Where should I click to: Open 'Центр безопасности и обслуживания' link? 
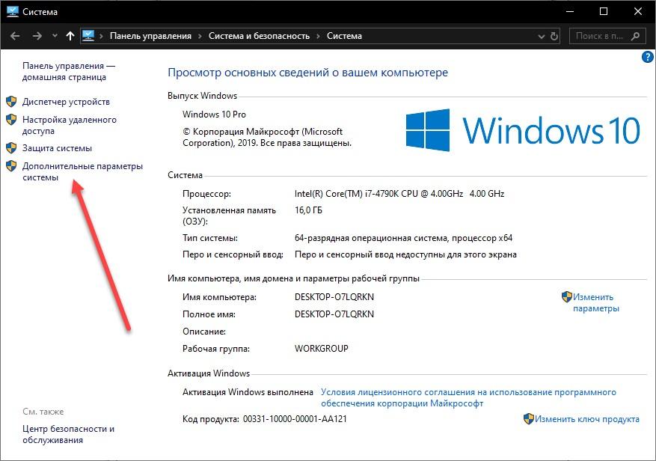[68, 434]
